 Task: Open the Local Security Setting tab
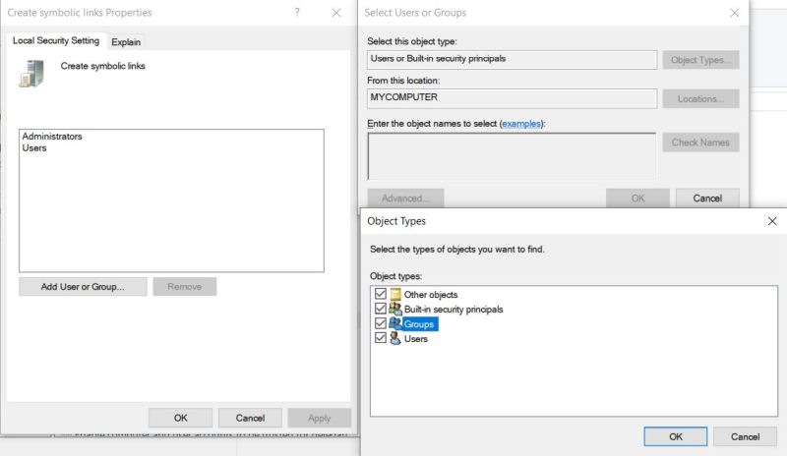pyautogui.click(x=56, y=41)
